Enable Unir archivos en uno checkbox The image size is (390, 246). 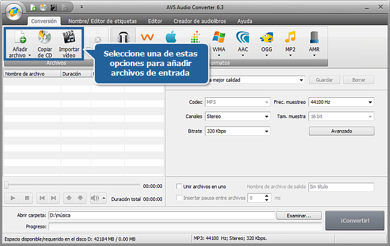179,187
